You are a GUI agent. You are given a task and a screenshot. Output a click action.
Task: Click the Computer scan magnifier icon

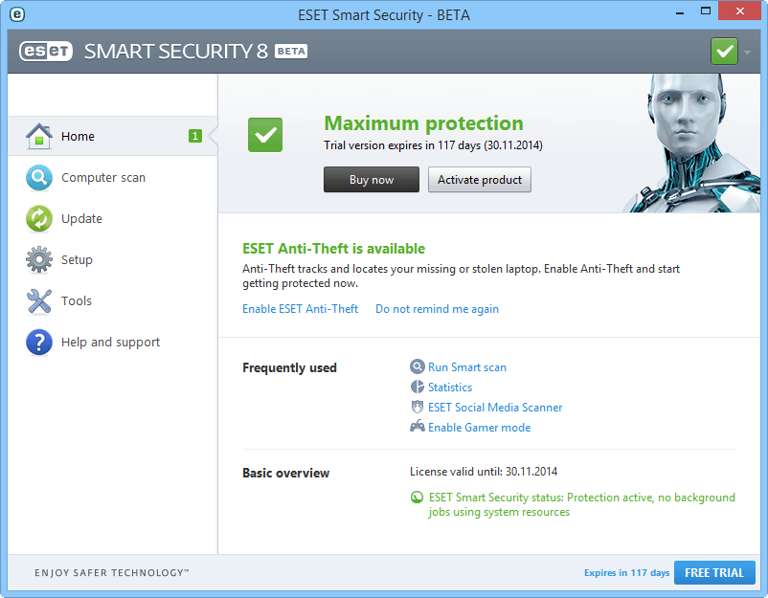pos(38,177)
